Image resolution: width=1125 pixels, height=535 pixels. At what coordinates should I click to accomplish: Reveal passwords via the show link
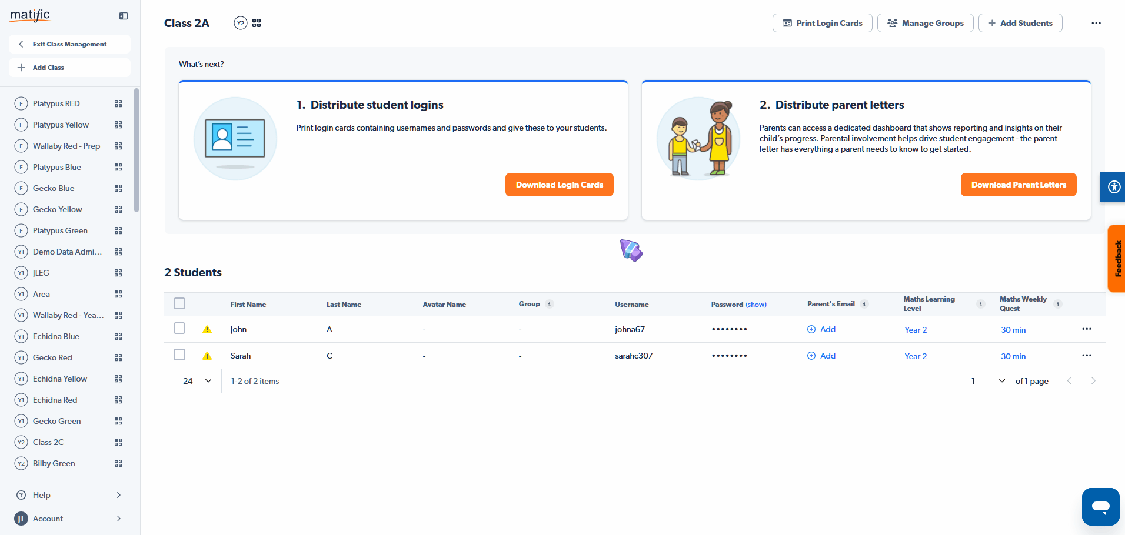tap(755, 304)
